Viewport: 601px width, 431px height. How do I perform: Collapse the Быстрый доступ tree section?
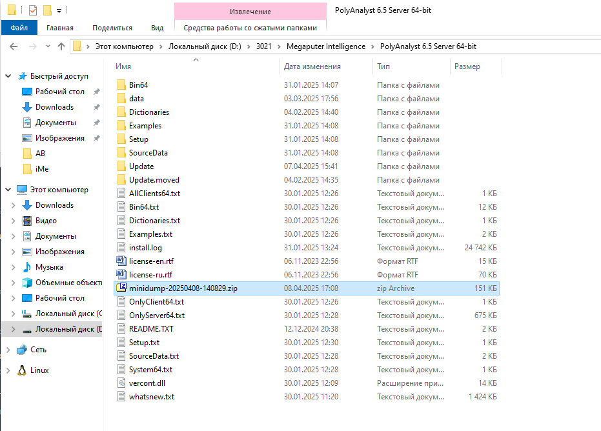tap(8, 76)
